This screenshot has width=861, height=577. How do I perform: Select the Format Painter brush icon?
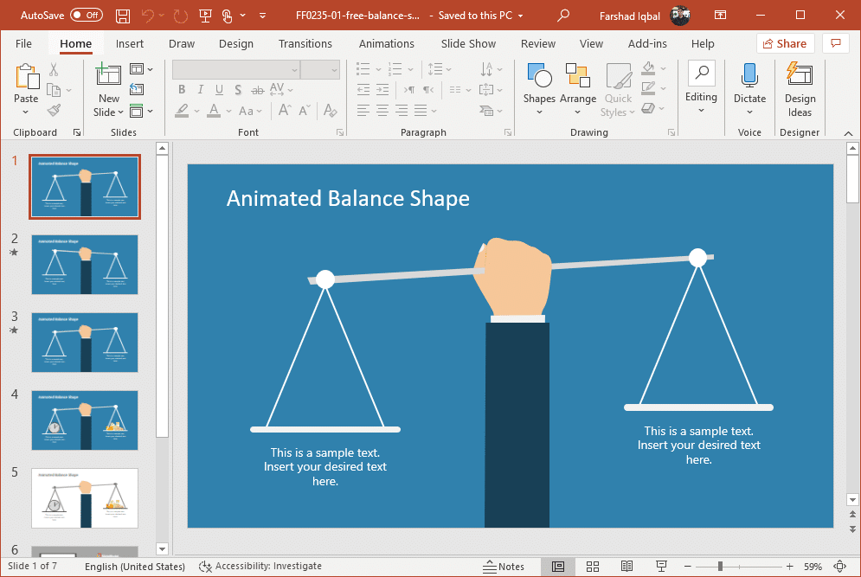(54, 111)
